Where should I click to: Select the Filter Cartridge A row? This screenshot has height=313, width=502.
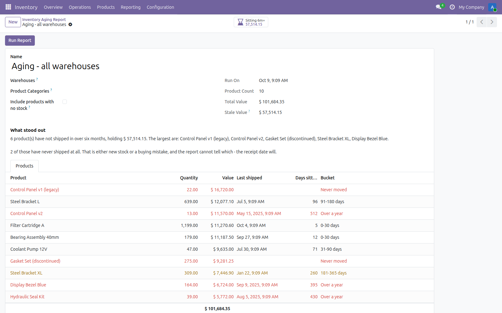pos(220,225)
